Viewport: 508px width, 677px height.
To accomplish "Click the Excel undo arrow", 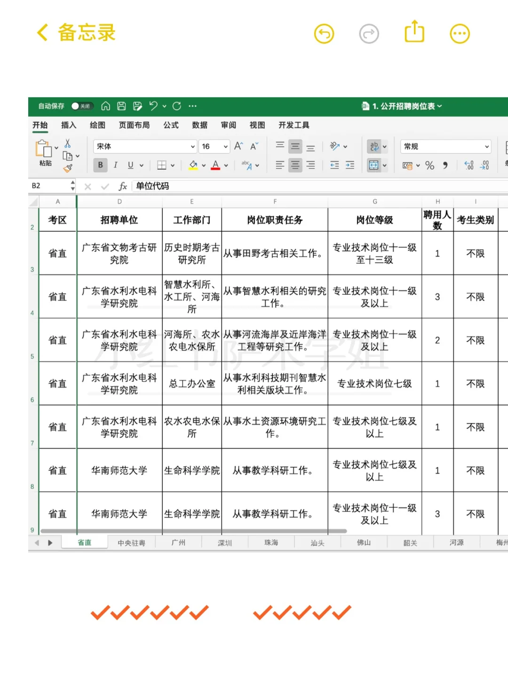I will (x=153, y=106).
